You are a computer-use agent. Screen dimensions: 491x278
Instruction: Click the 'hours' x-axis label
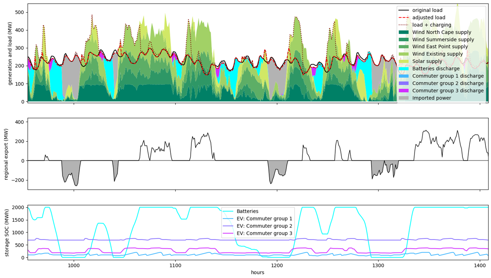258,273
